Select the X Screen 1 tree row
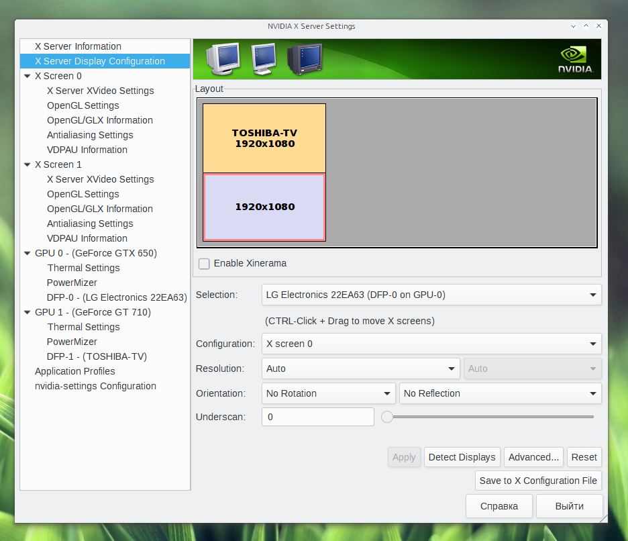The height and width of the screenshot is (541, 628). coord(105,164)
